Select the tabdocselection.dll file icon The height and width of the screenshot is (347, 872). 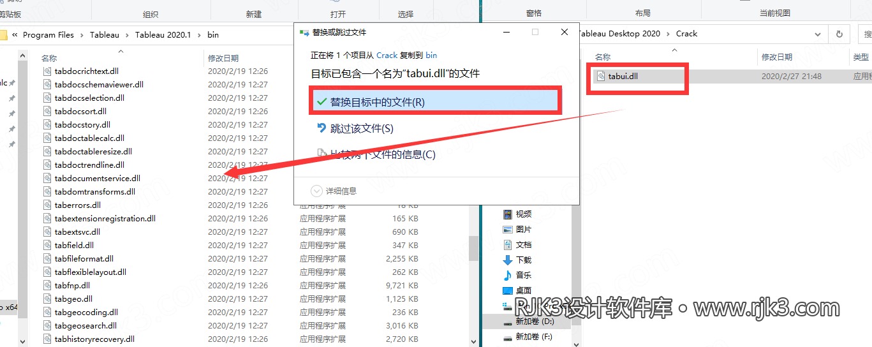[47, 98]
